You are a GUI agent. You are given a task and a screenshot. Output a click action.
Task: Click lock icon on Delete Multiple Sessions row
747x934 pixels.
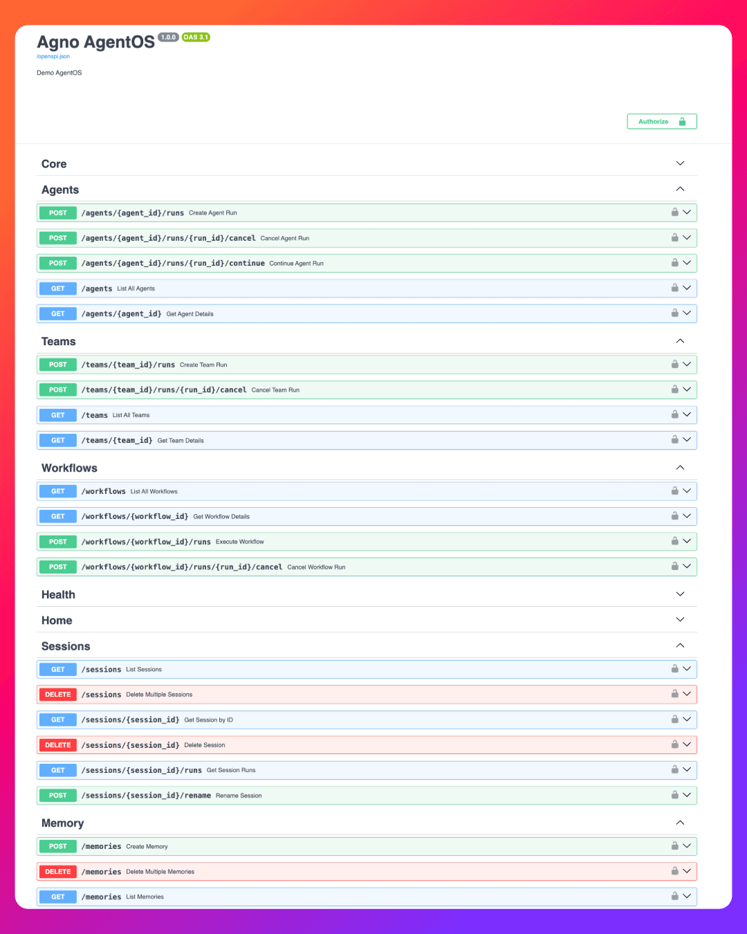(674, 694)
